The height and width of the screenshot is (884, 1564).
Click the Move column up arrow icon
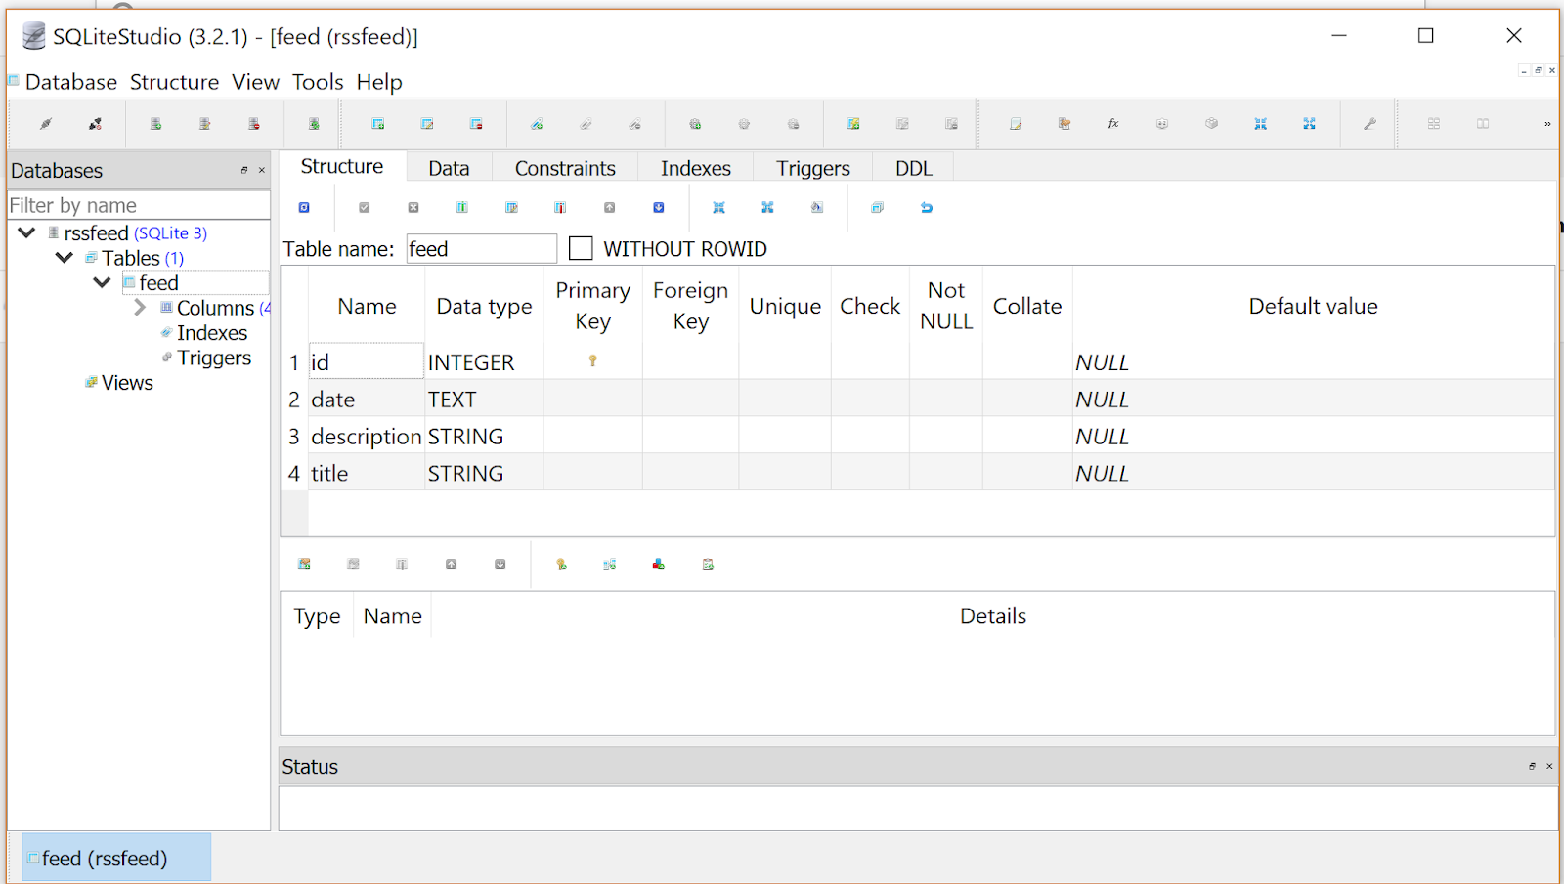click(x=609, y=207)
